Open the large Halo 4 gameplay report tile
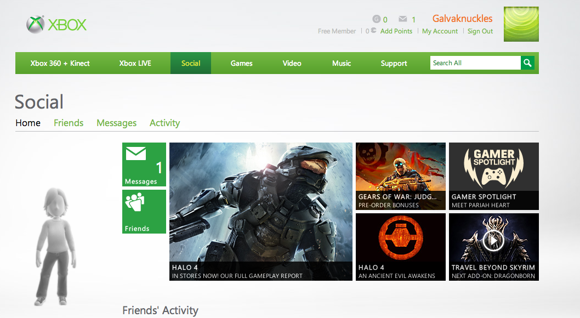The width and height of the screenshot is (580, 318). [261, 212]
